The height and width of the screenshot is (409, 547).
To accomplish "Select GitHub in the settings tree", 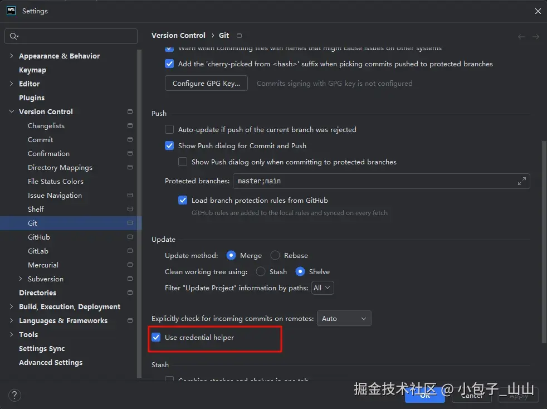I will [x=39, y=237].
